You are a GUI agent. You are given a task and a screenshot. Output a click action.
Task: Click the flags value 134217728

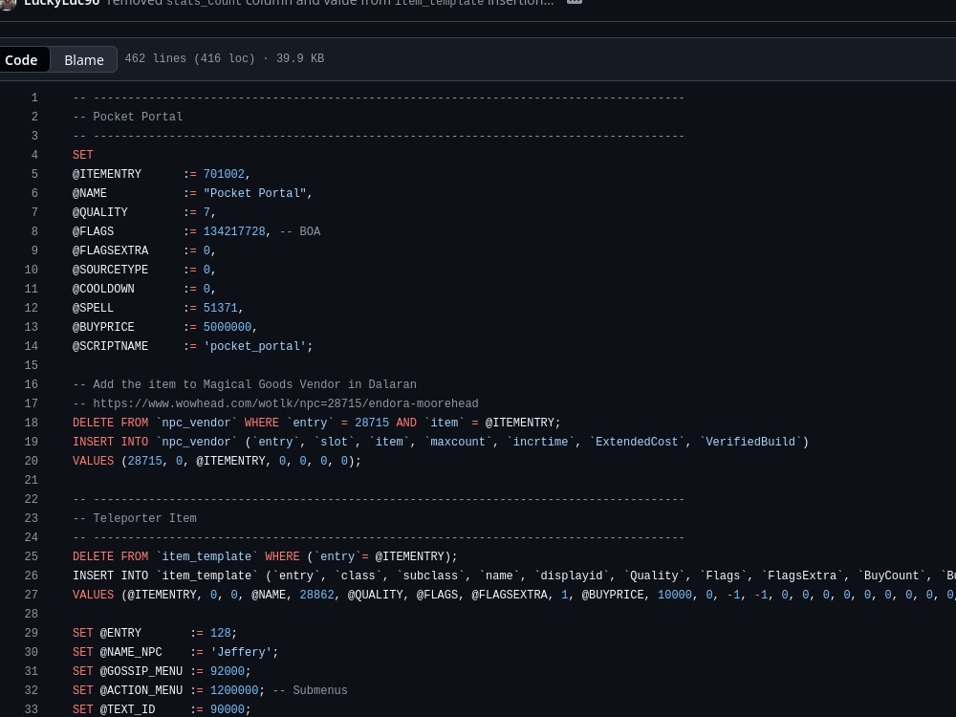pos(234,231)
